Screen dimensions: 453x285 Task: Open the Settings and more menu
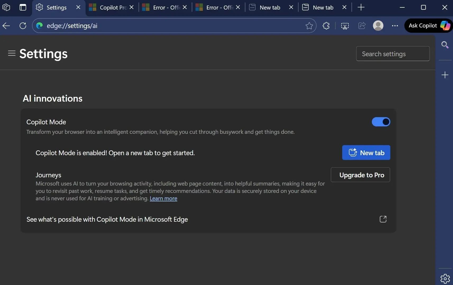pyautogui.click(x=395, y=26)
